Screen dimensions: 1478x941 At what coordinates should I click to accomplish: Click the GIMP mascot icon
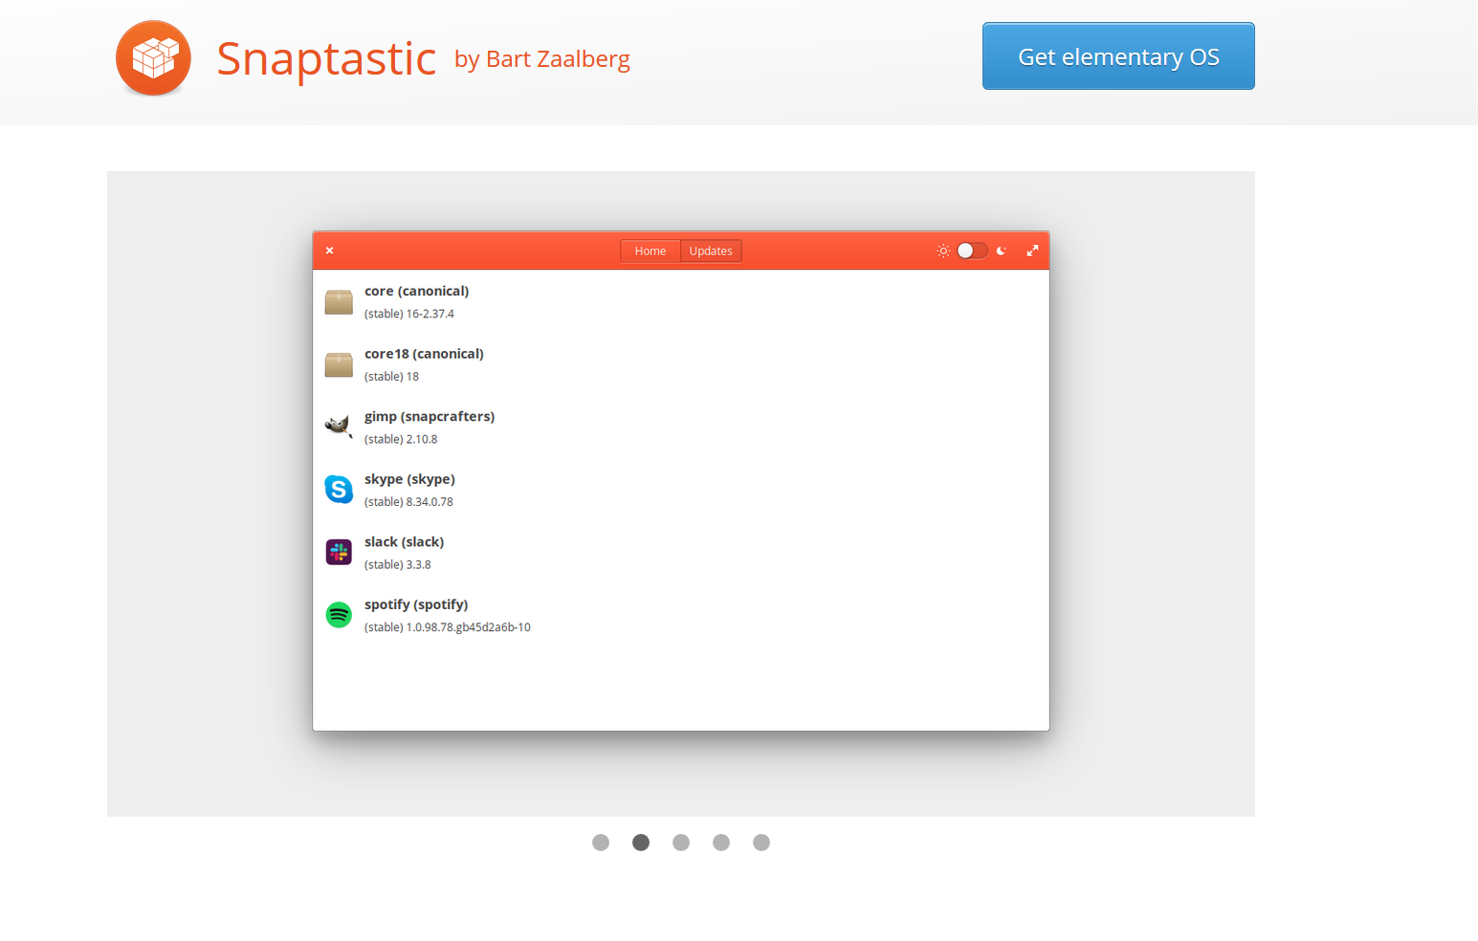click(x=339, y=427)
